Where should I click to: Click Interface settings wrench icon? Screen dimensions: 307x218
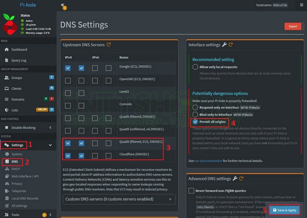click(x=224, y=45)
